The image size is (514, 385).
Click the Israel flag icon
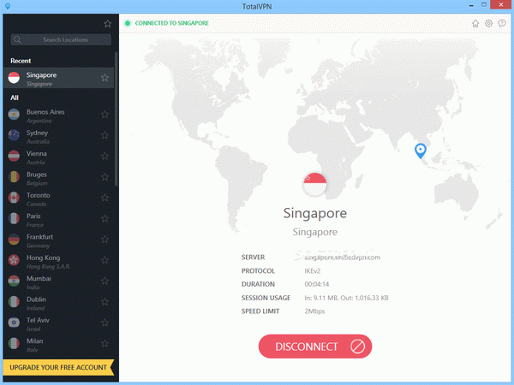[14, 323]
